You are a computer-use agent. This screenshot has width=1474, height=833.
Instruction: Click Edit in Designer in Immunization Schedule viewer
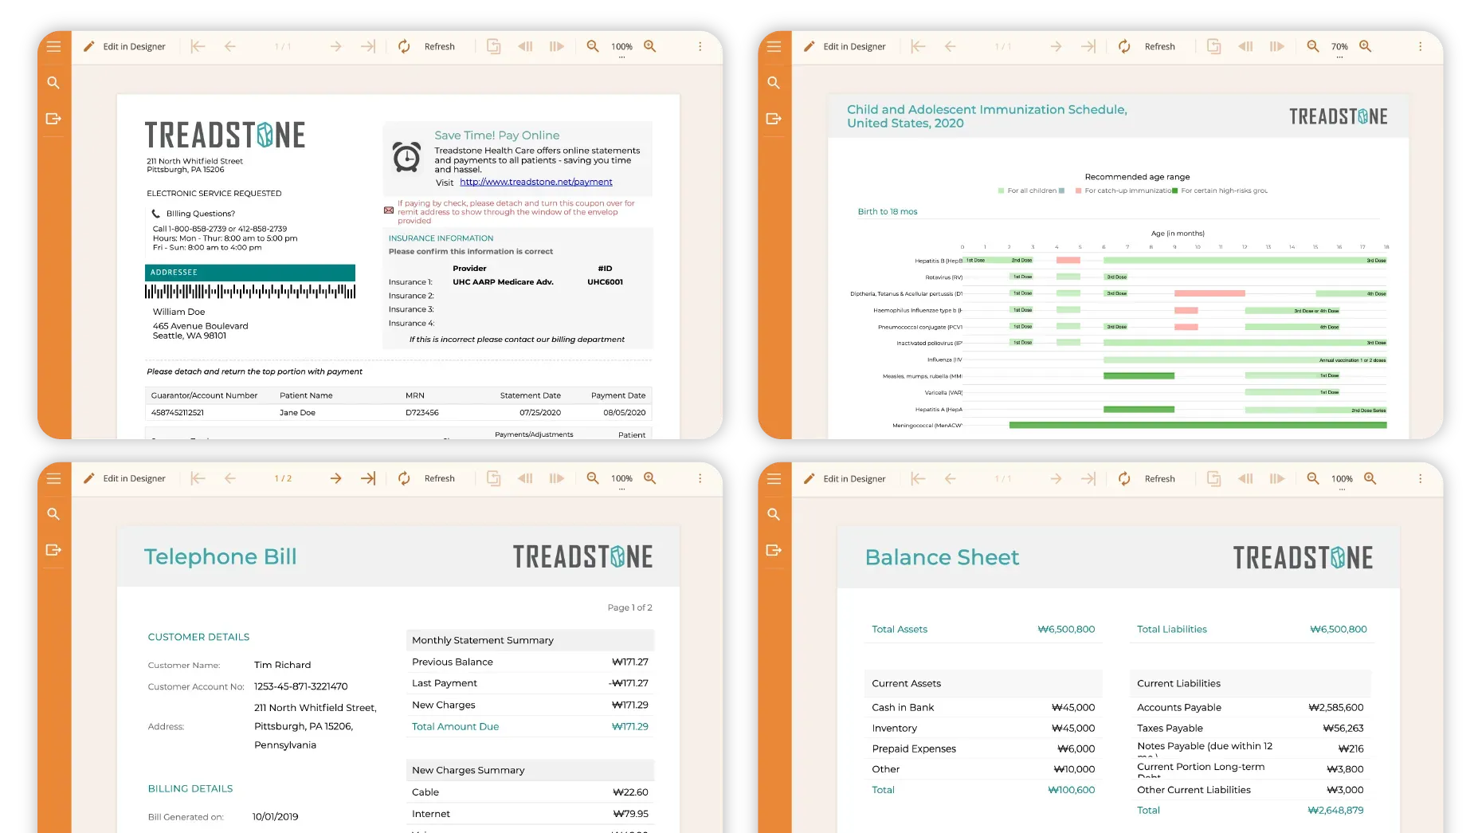tap(845, 46)
